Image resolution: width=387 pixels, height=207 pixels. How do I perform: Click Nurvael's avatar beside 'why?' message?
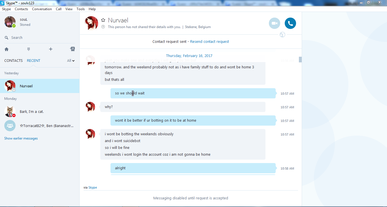tap(90, 107)
